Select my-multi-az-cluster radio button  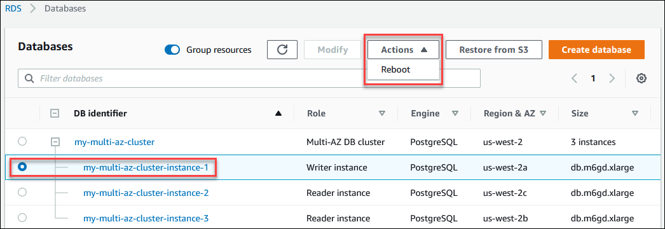(x=22, y=141)
